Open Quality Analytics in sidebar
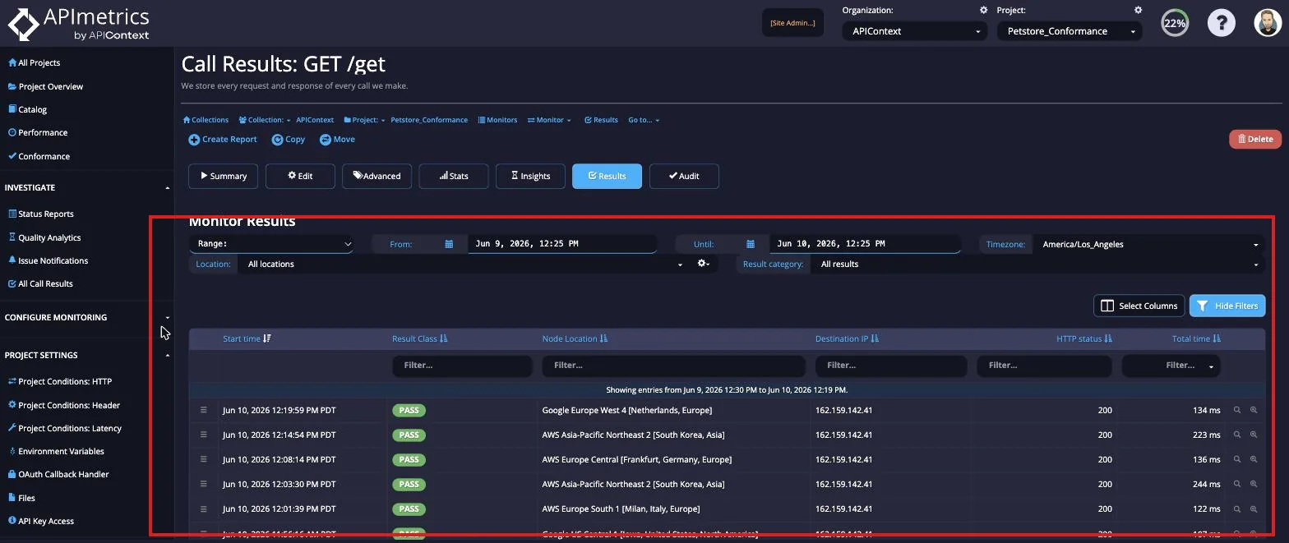 (44, 237)
